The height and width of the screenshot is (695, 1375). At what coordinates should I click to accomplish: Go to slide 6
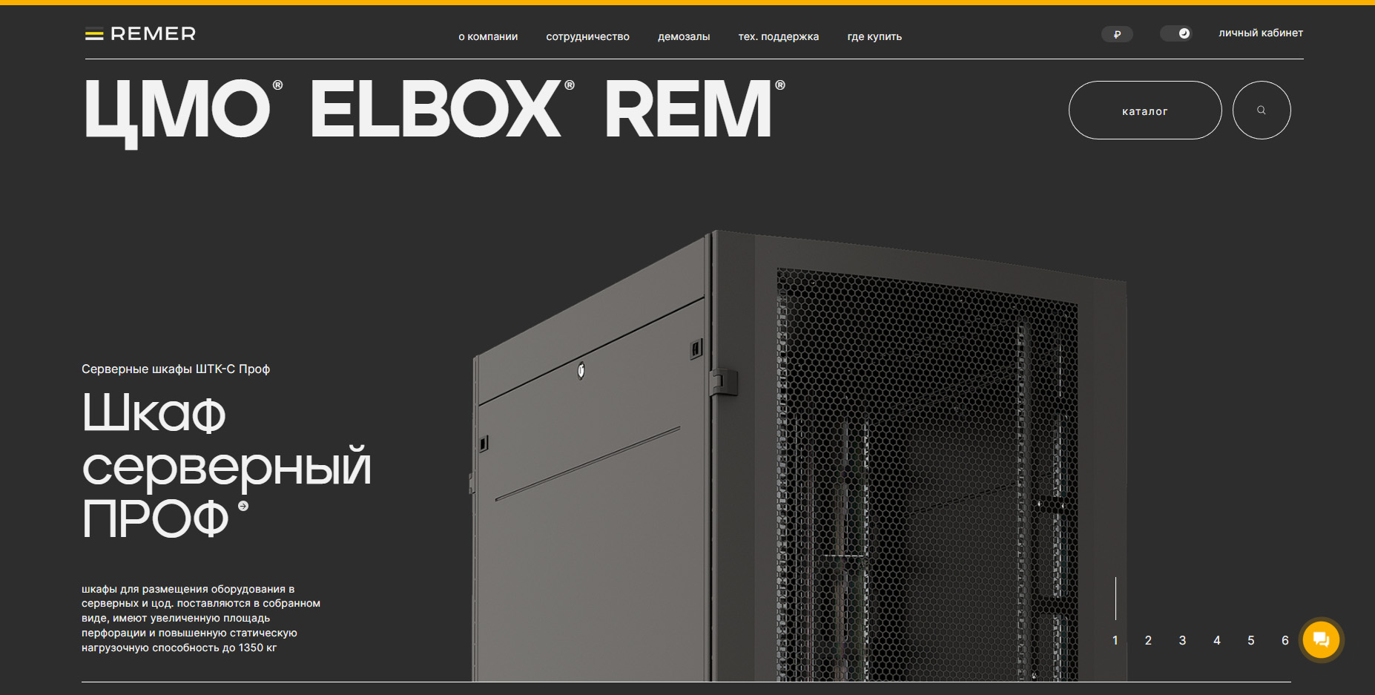(x=1285, y=640)
